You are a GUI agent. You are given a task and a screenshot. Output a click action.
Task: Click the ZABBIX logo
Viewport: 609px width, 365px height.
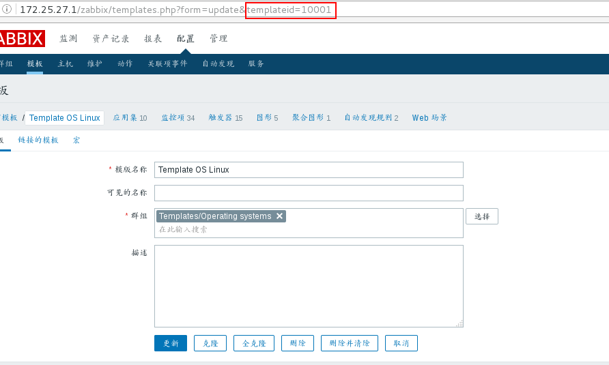coord(22,38)
